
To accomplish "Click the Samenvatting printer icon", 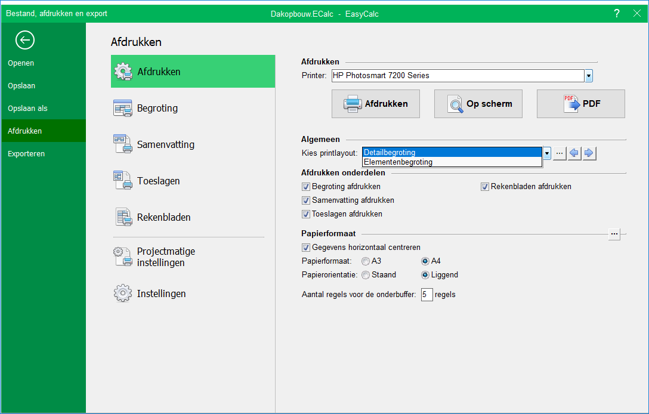I will coord(122,144).
